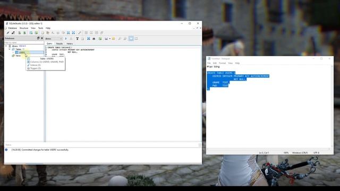Viewport: 340px width, 191px height.
Task: Open the Format menu in Notepad
Action: click(222, 63)
